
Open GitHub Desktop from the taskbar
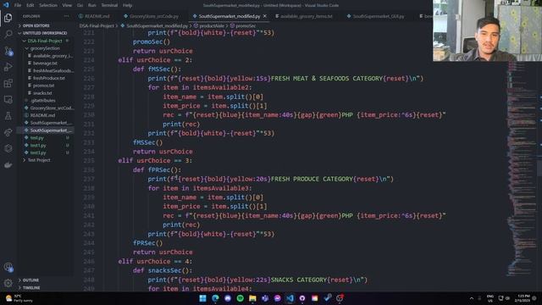tap(302, 298)
